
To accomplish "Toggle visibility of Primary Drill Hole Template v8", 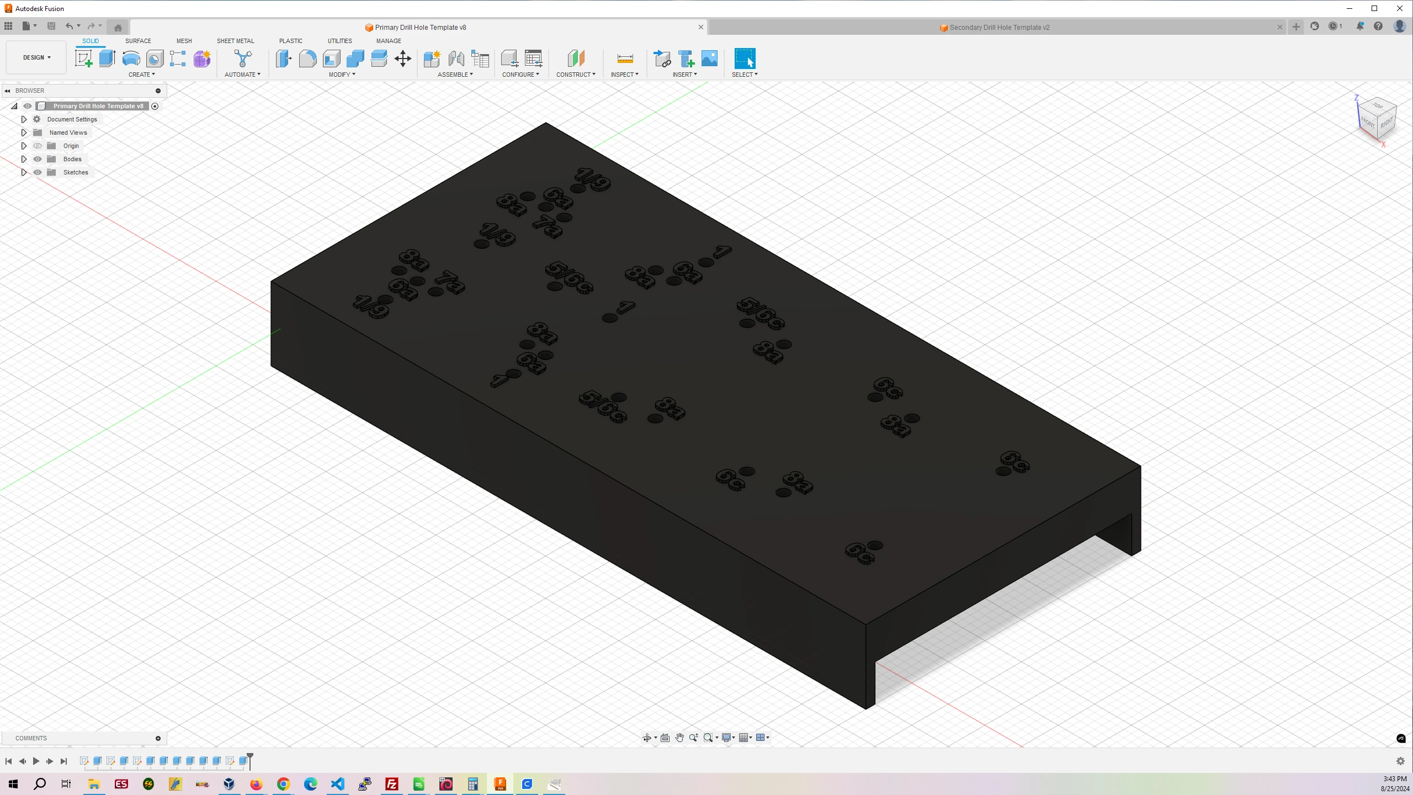I will point(27,106).
